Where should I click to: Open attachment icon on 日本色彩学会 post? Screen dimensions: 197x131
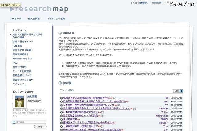(102, 116)
